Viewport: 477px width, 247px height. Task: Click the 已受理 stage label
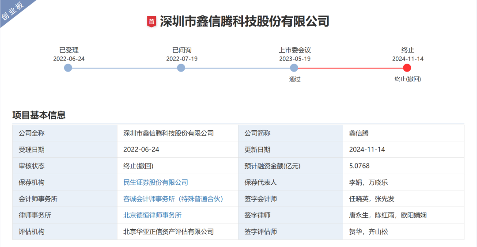tap(69, 50)
